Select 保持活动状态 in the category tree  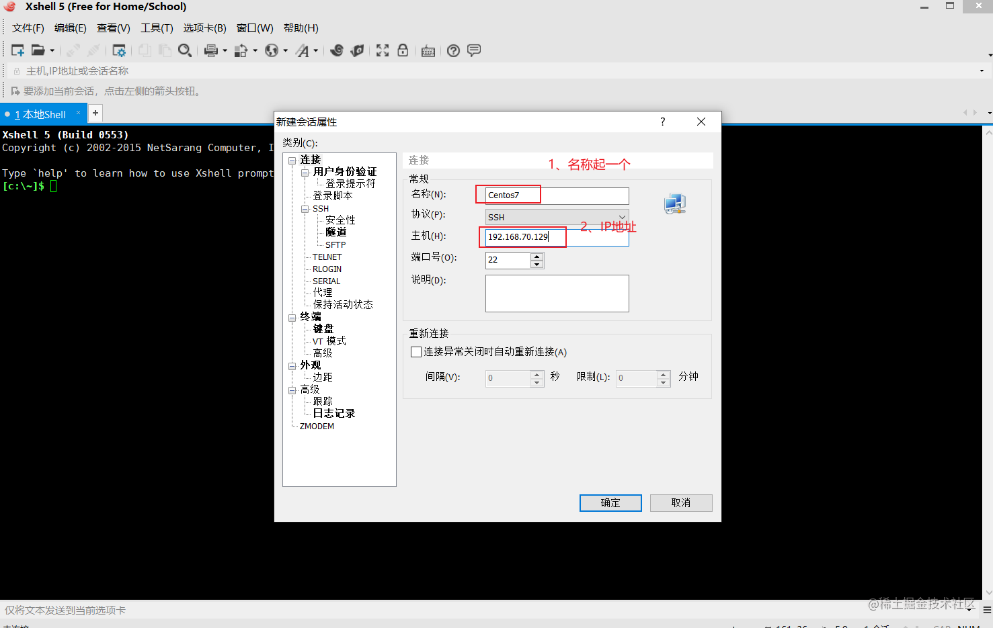tap(343, 305)
